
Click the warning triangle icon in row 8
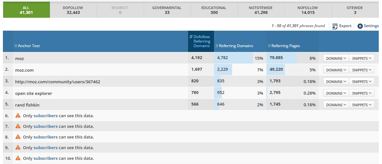tap(18, 137)
